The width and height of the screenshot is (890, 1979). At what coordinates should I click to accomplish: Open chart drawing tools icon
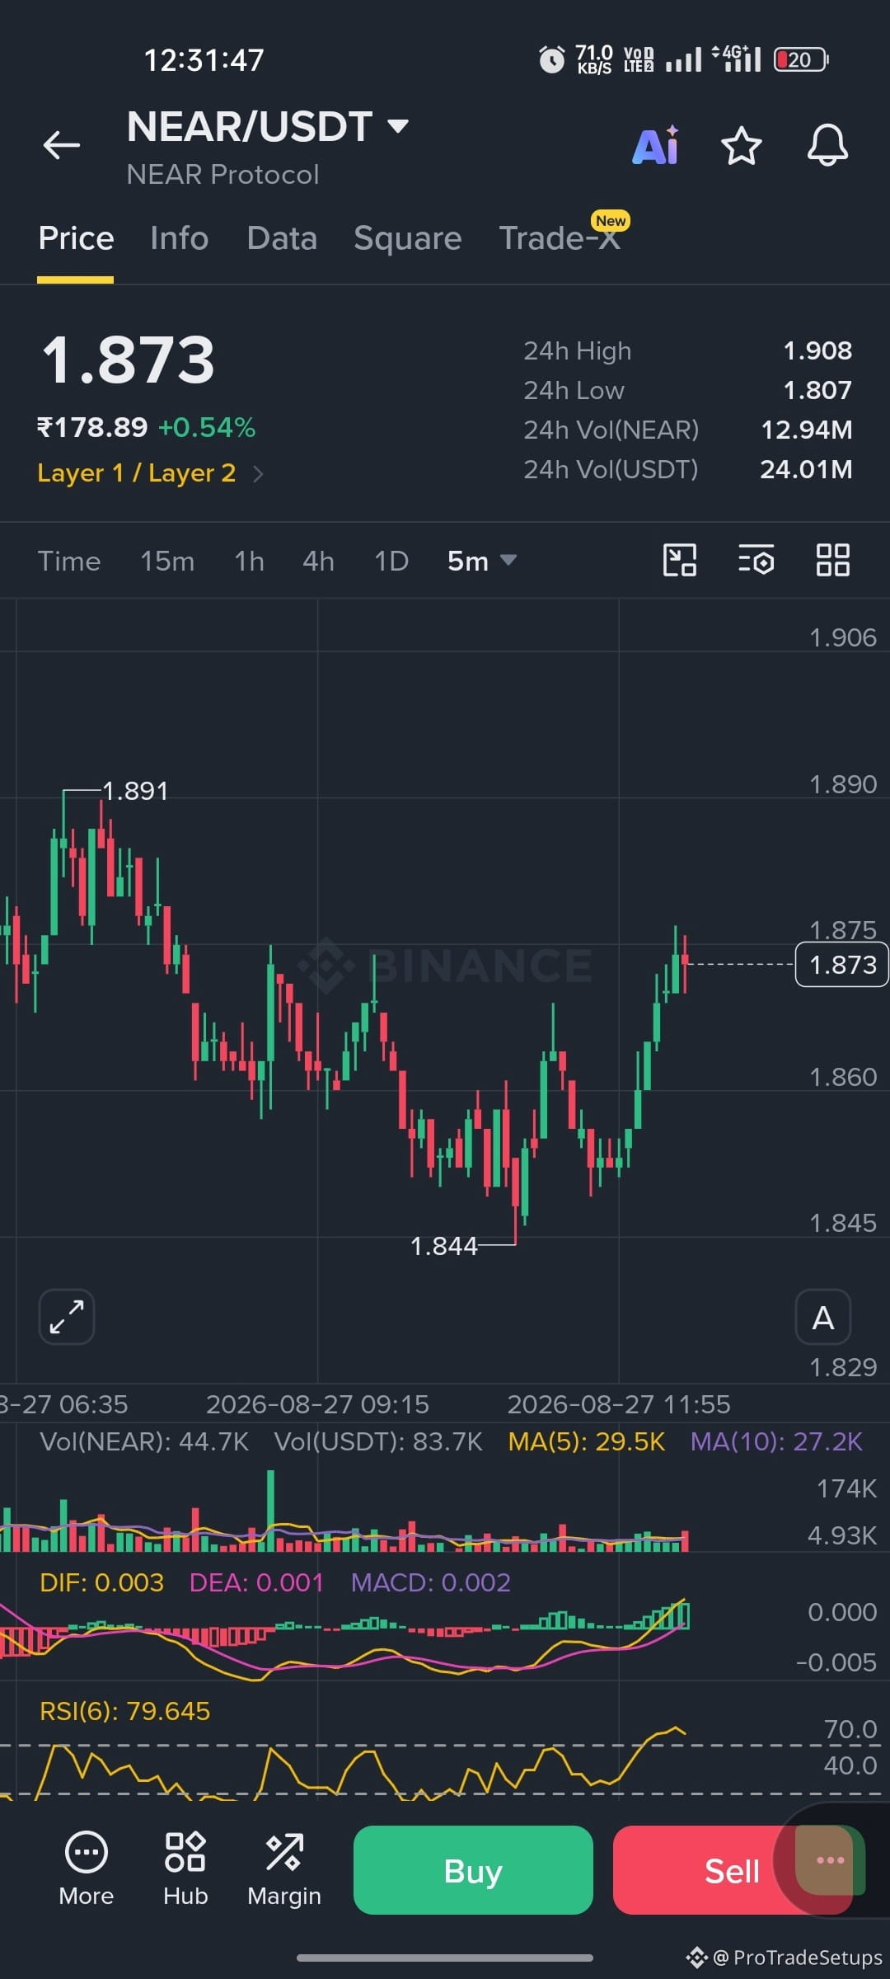point(680,560)
